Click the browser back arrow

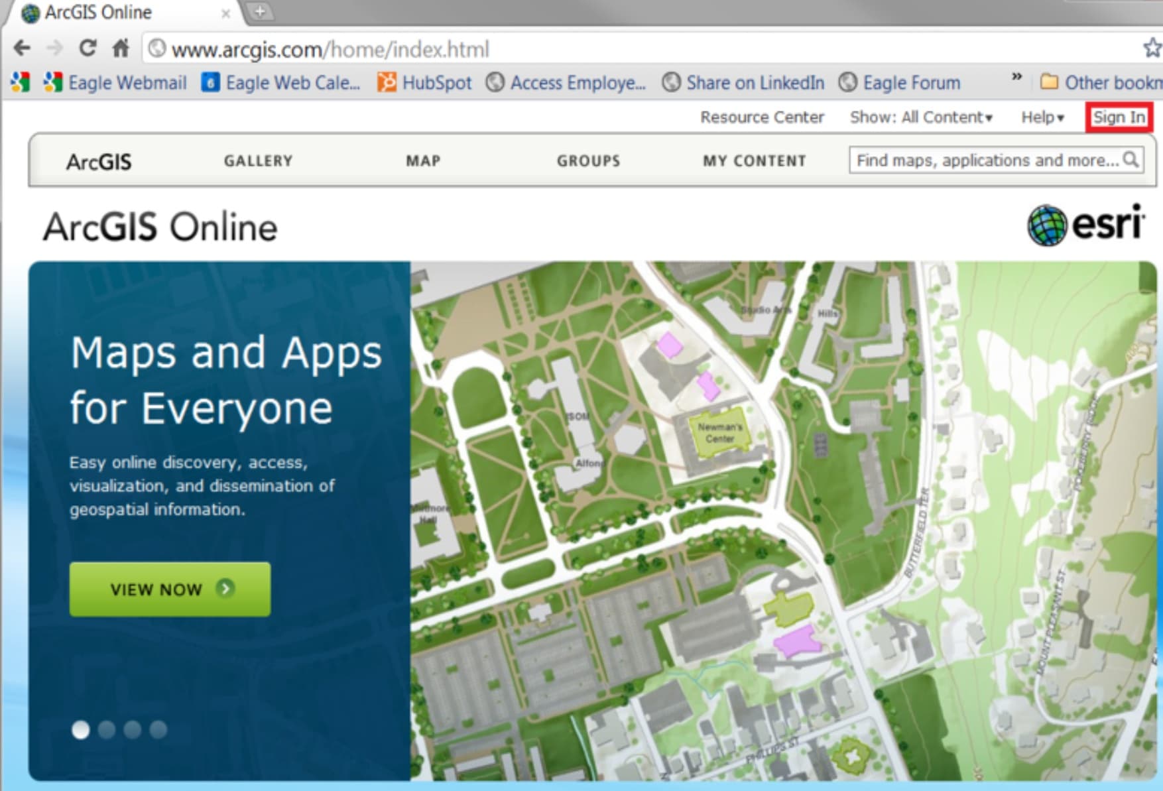coord(22,48)
